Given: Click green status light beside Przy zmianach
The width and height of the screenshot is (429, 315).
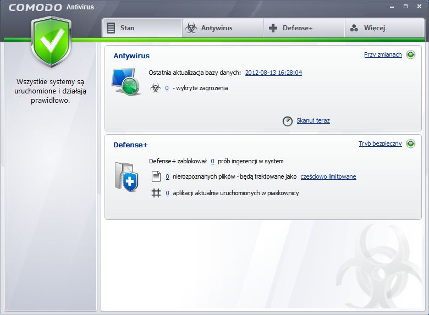Looking at the screenshot, I should 411,54.
